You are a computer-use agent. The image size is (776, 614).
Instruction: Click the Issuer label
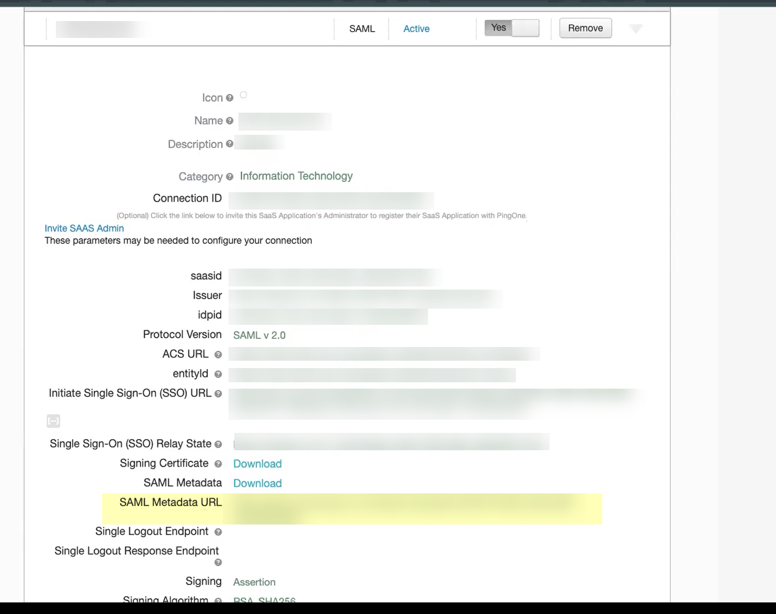[207, 295]
